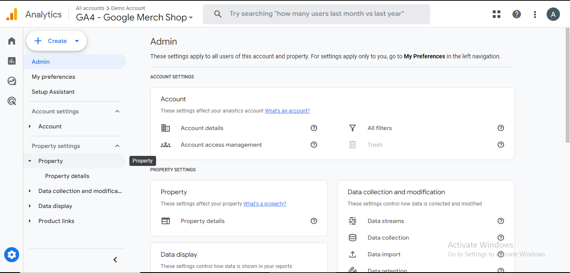Click the search magnifier icon

tap(218, 14)
